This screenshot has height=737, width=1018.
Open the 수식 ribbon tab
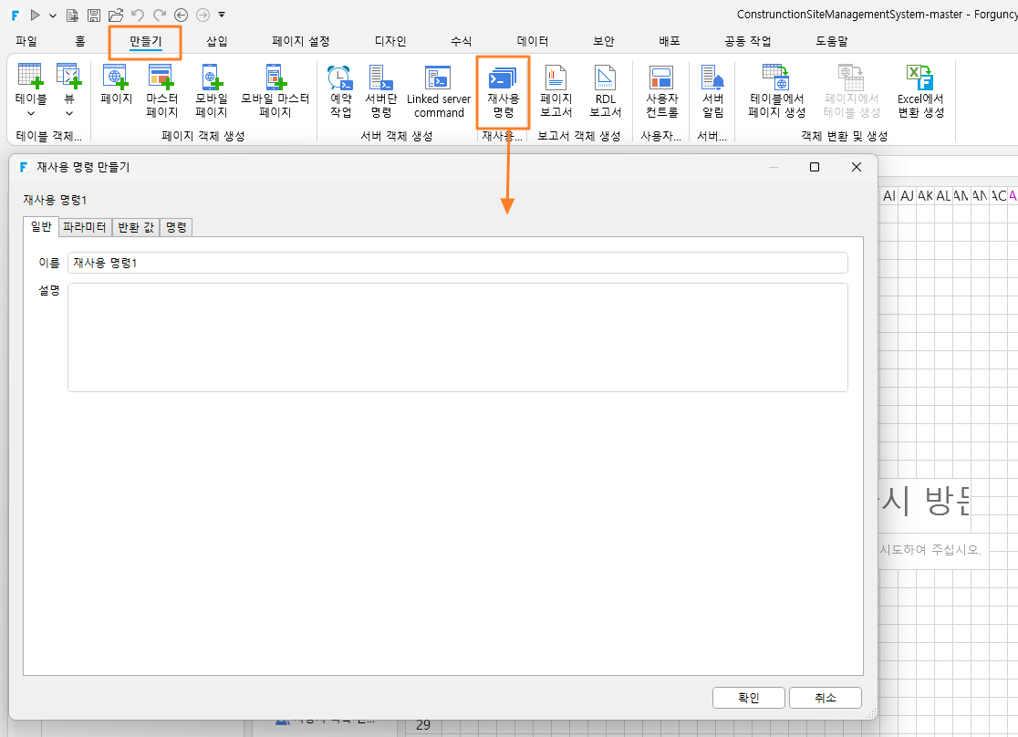pos(461,41)
